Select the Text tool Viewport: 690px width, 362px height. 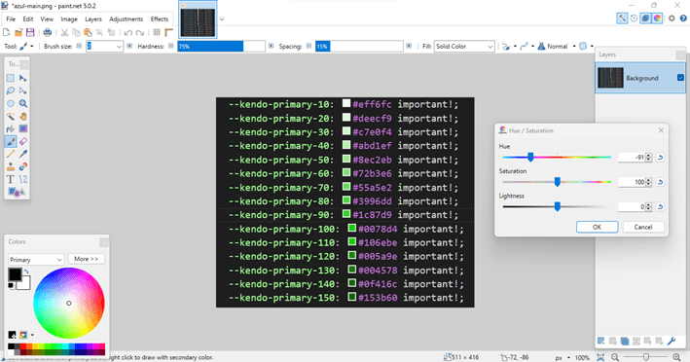(x=11, y=179)
